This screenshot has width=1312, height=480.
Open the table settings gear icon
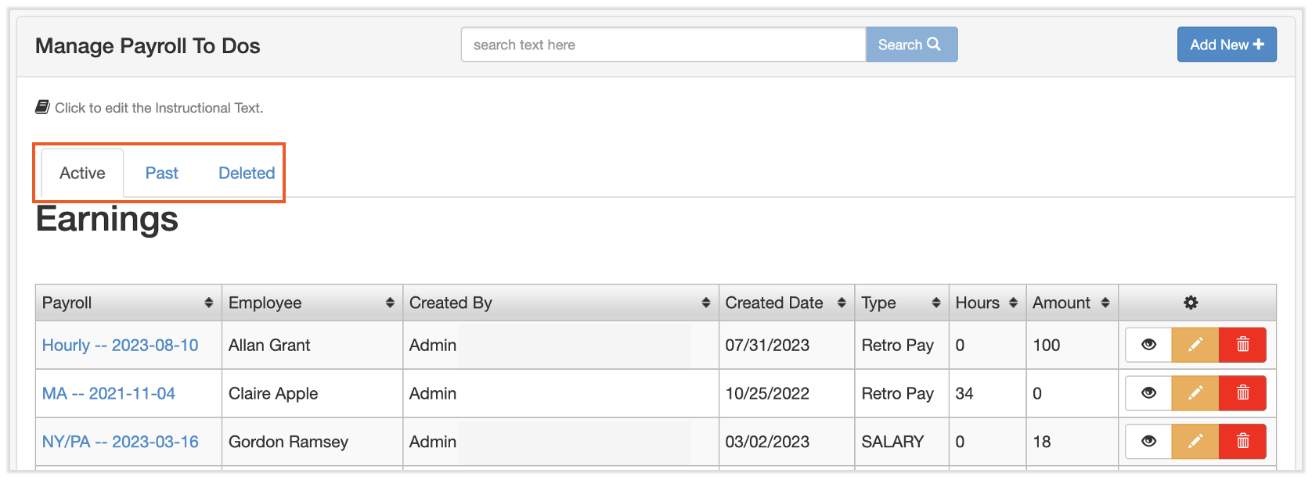[x=1191, y=303]
